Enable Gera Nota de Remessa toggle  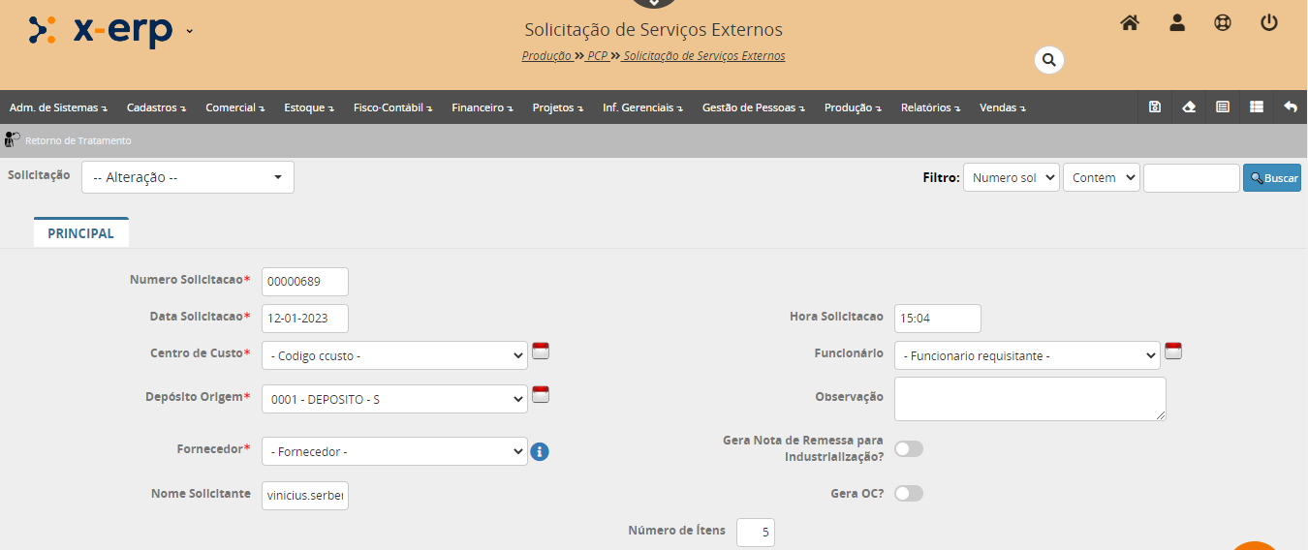[909, 448]
